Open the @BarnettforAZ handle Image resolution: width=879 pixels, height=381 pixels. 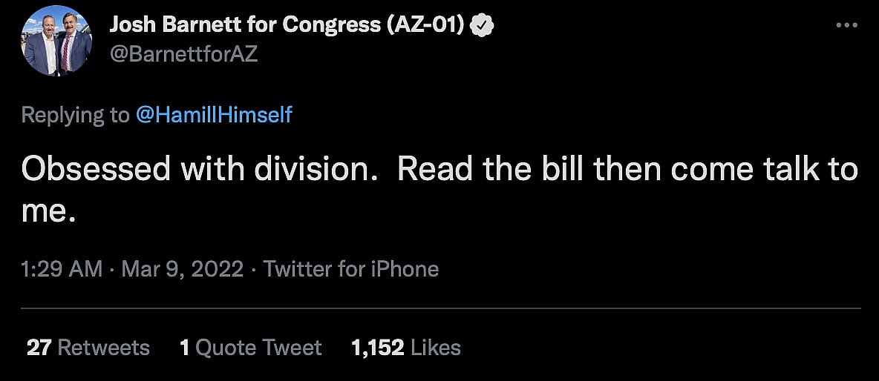point(183,54)
